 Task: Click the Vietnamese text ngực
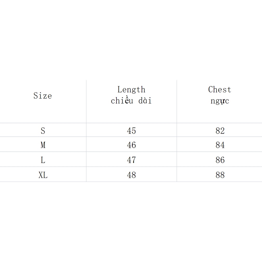point(220,101)
